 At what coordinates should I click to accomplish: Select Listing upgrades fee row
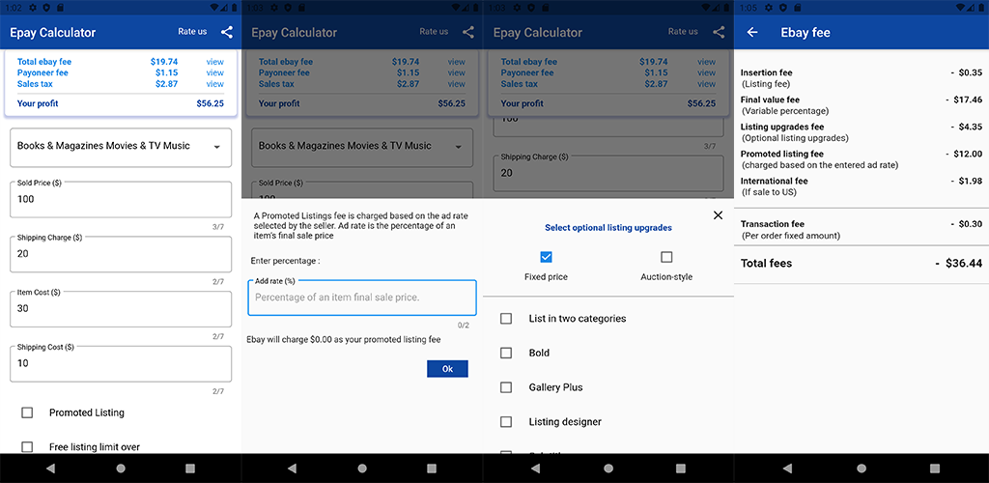861,132
